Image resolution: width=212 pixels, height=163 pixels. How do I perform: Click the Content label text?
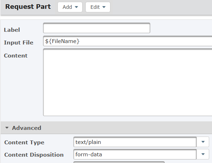coord(16,56)
